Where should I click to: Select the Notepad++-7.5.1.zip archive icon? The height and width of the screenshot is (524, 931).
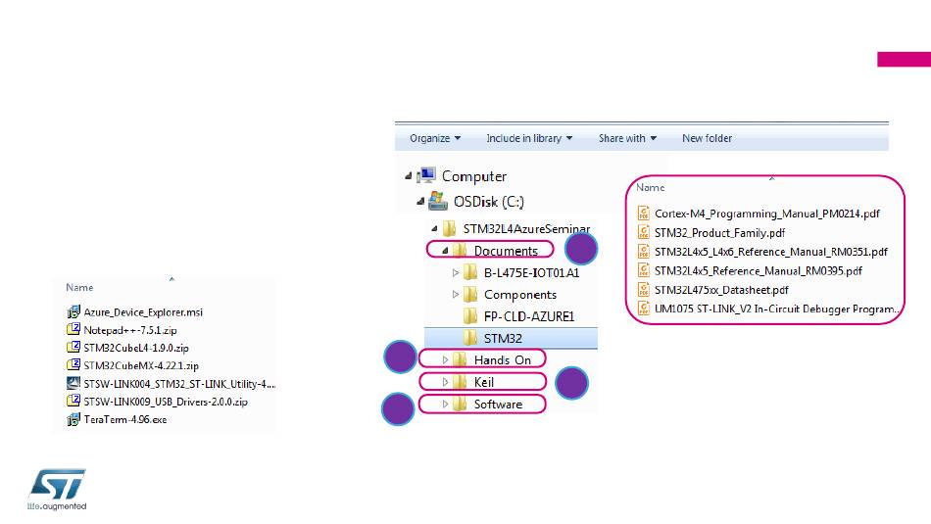[73, 329]
